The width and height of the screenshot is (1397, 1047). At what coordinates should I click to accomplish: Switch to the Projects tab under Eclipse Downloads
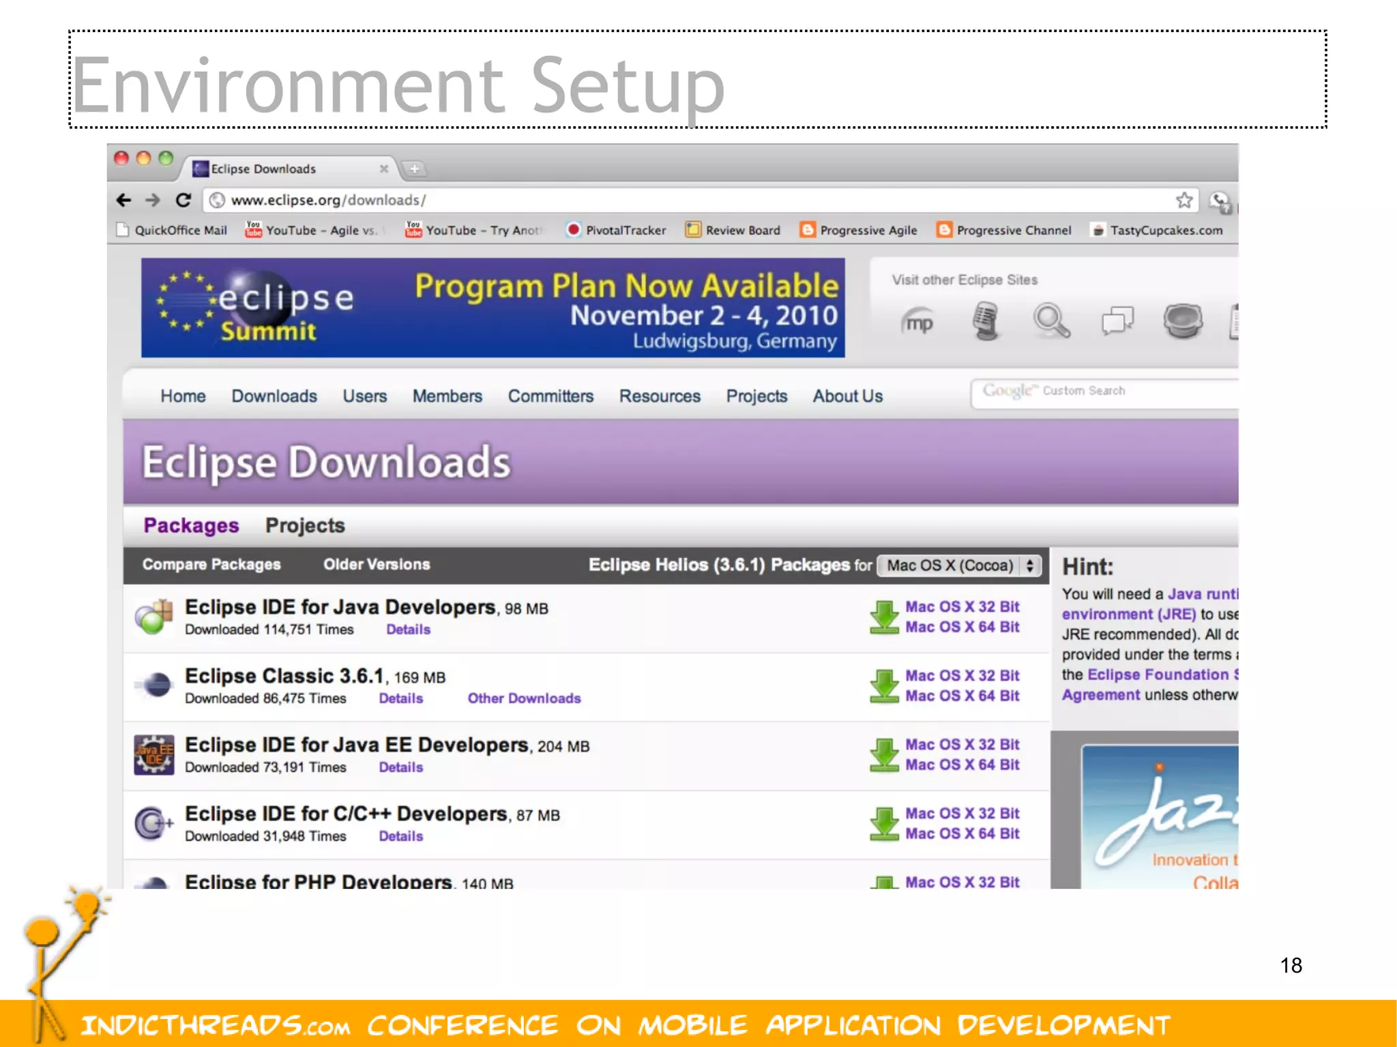(305, 525)
